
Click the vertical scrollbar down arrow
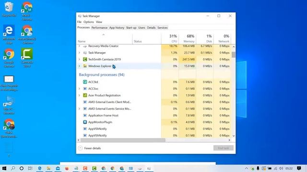[234, 136]
